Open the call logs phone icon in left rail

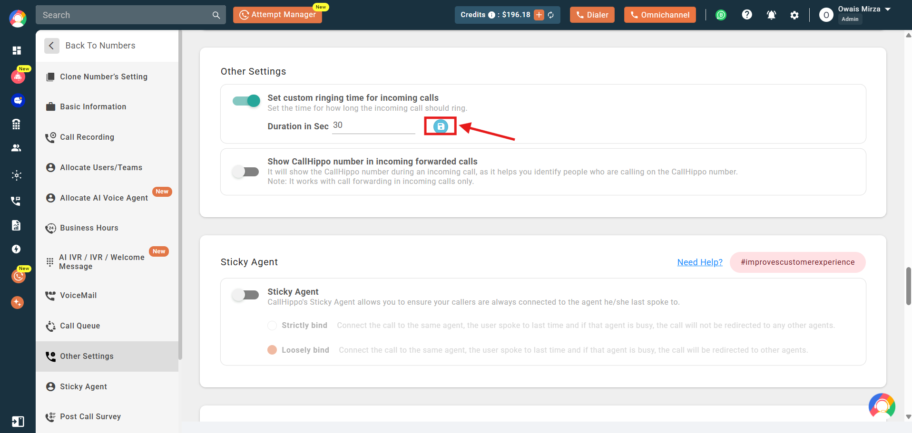[17, 201]
